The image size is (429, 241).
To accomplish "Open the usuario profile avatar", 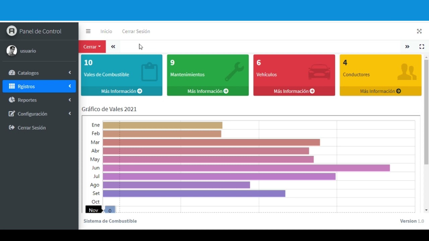I will click(x=12, y=51).
